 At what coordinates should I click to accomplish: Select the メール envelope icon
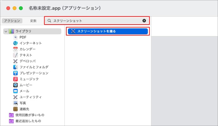point(15,91)
